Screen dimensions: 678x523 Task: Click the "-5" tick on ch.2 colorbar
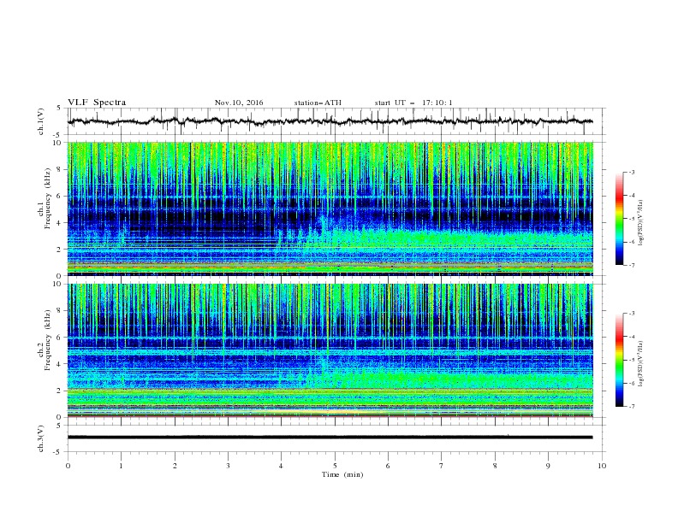pyautogui.click(x=631, y=360)
